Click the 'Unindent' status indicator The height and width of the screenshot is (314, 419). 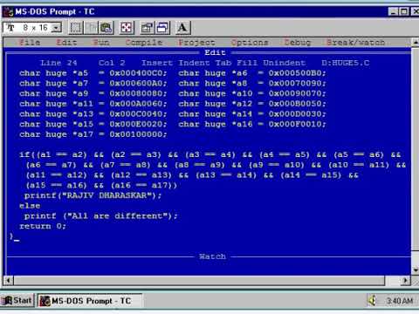[x=285, y=63]
